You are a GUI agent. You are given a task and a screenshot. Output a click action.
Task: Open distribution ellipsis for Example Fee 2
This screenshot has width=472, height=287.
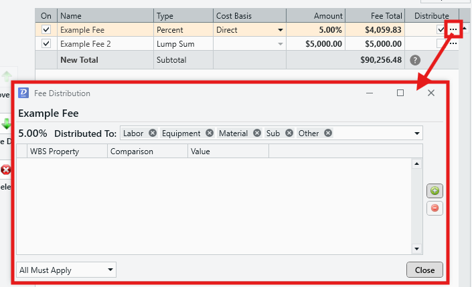(x=453, y=44)
